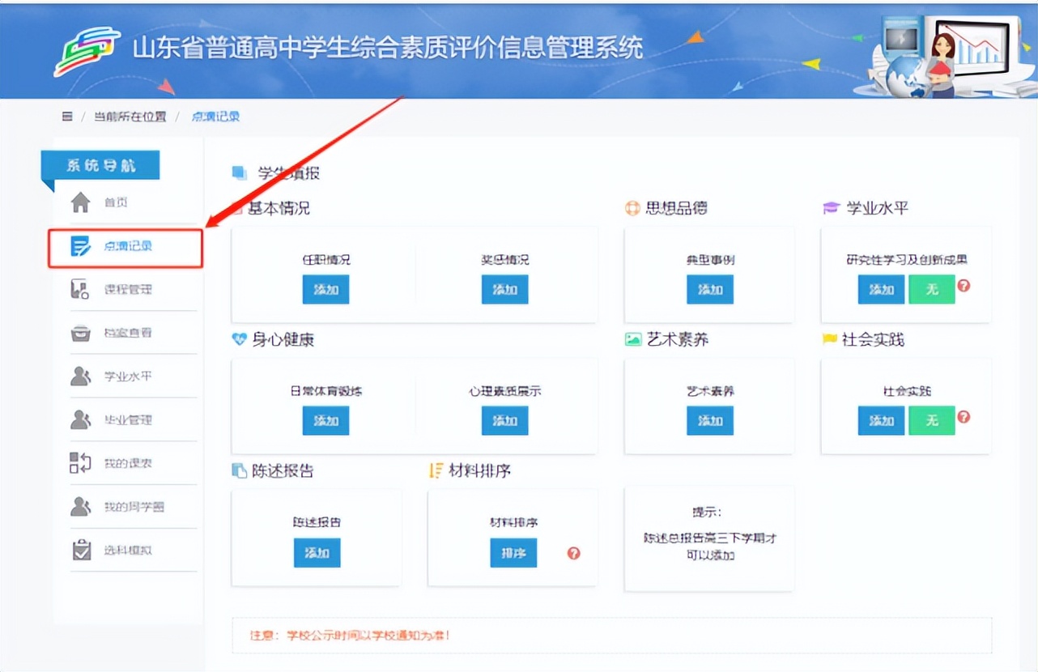The image size is (1038, 672).
Task: Click the breadcrumb list menu icon
Action: [67, 117]
